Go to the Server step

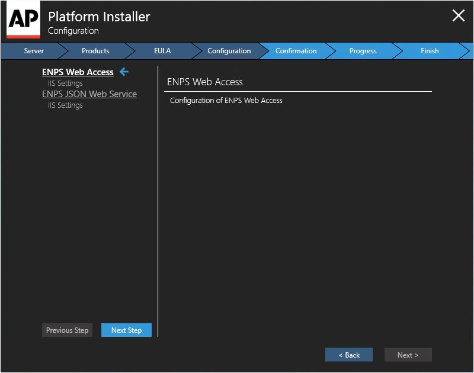[x=34, y=51]
